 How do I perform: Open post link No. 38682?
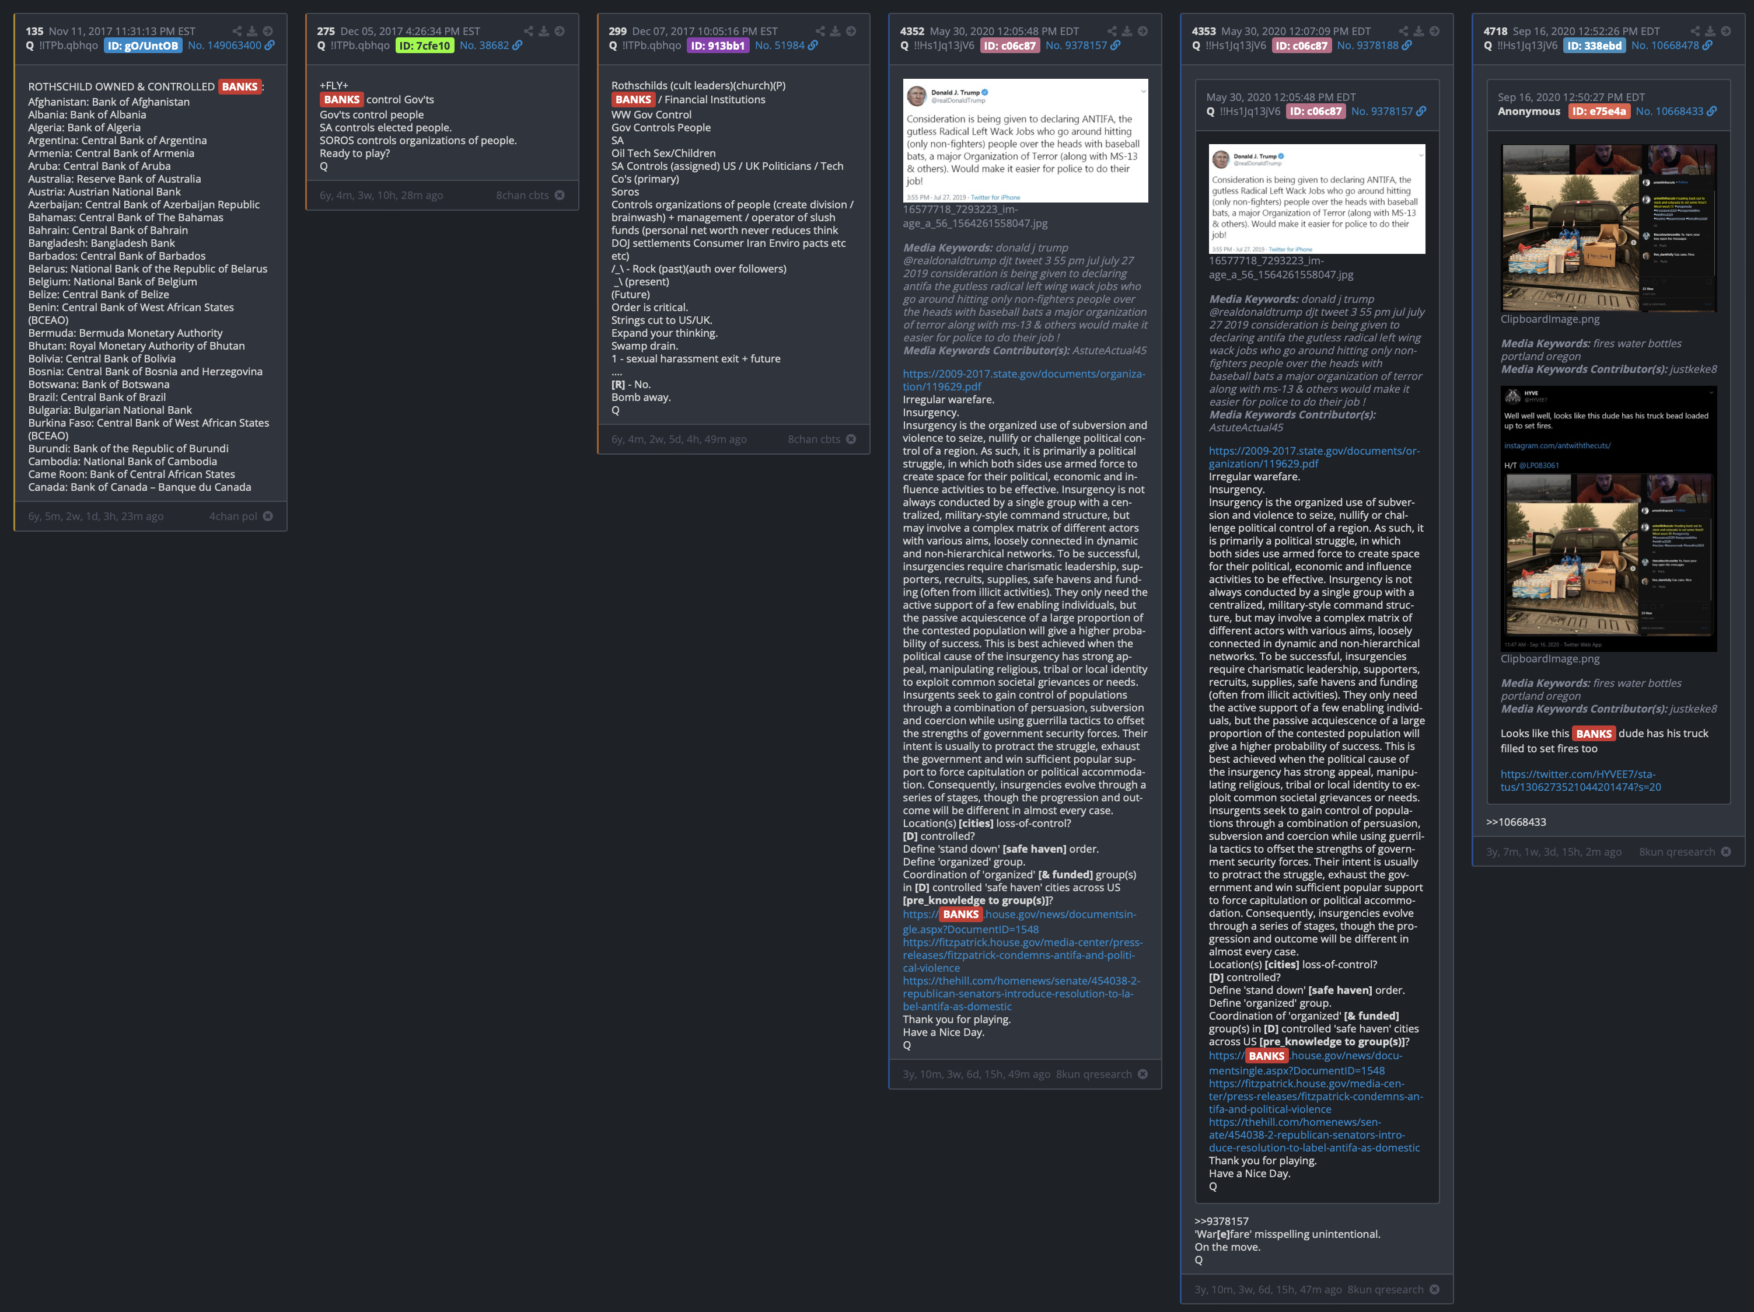[x=484, y=45]
